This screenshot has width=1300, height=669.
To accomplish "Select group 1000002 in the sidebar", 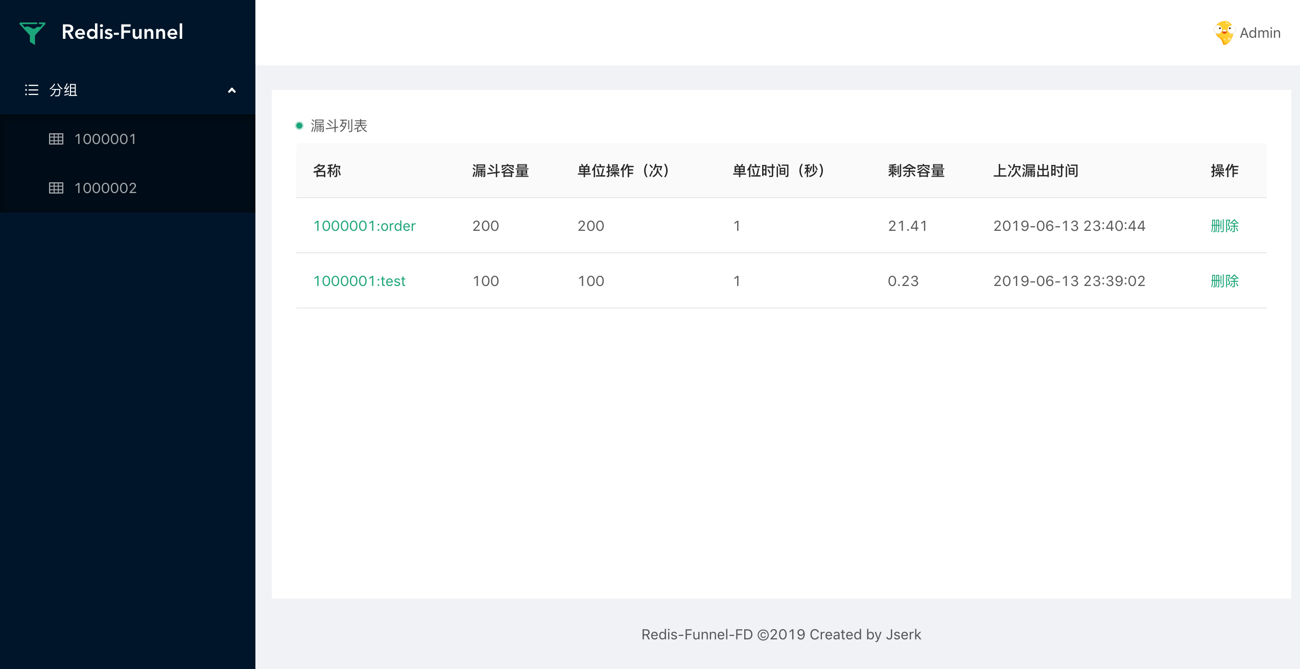I will (105, 188).
